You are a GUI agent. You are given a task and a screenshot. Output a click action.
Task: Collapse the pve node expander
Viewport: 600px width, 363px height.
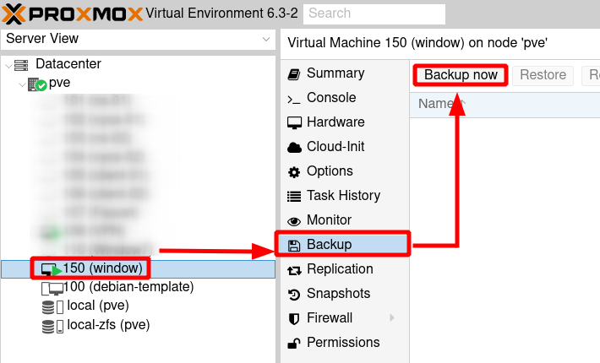click(x=22, y=84)
